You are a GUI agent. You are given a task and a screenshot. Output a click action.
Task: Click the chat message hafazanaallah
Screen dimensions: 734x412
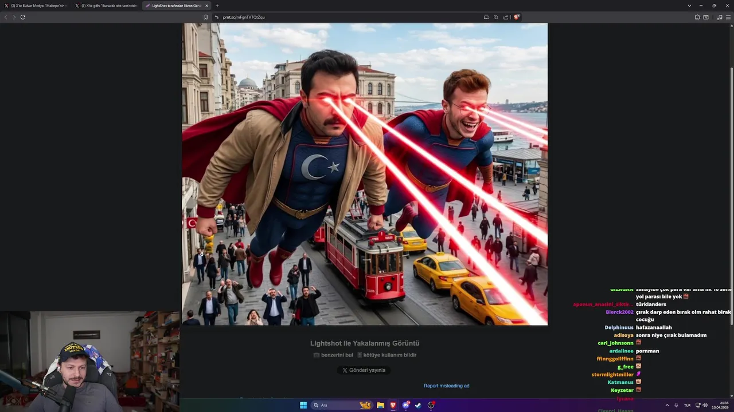coord(654,328)
